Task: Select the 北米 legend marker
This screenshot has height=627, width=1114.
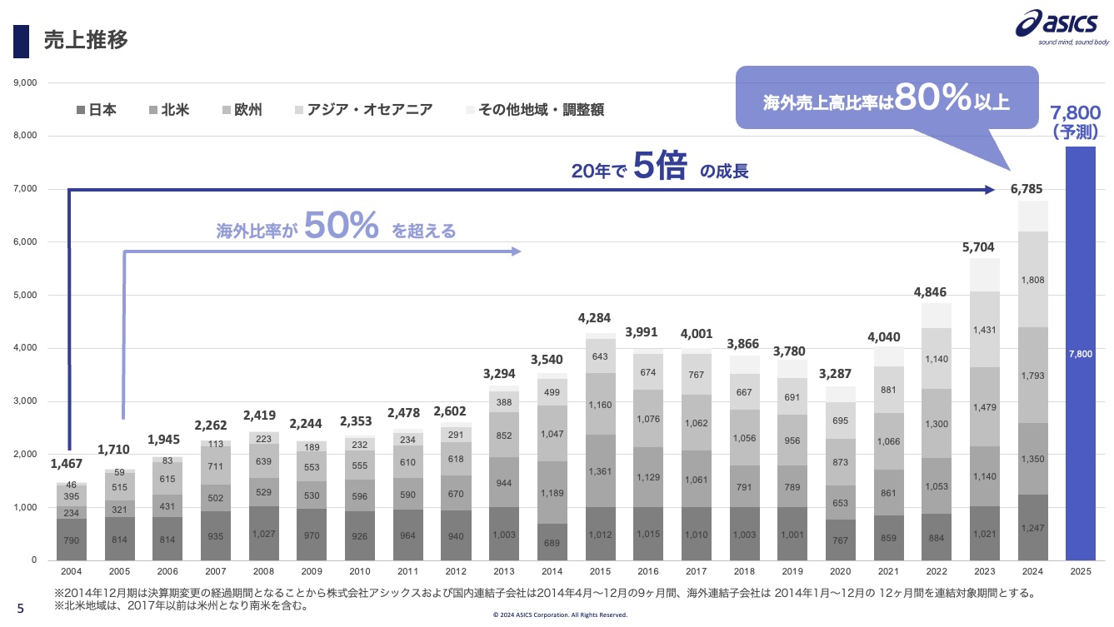Action: [154, 110]
